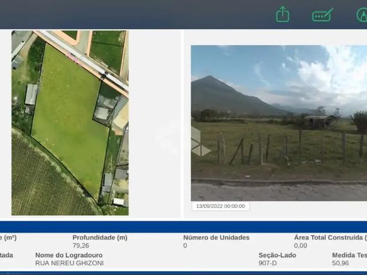Select the built area value 0,00
Screen dimensions: 367x275
click(300, 246)
